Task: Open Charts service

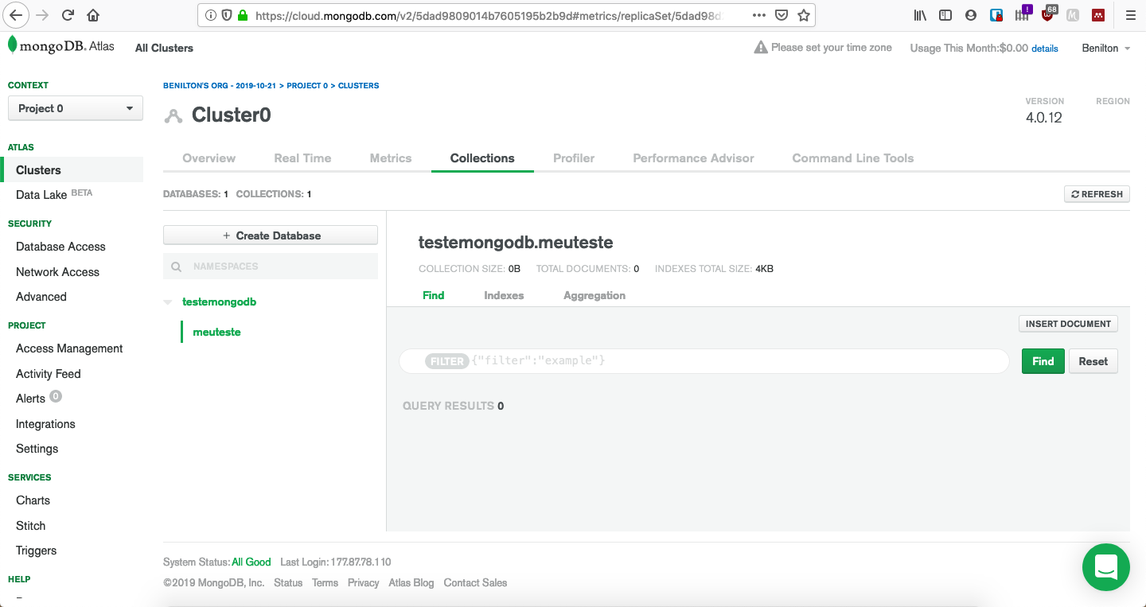Action: pos(33,500)
